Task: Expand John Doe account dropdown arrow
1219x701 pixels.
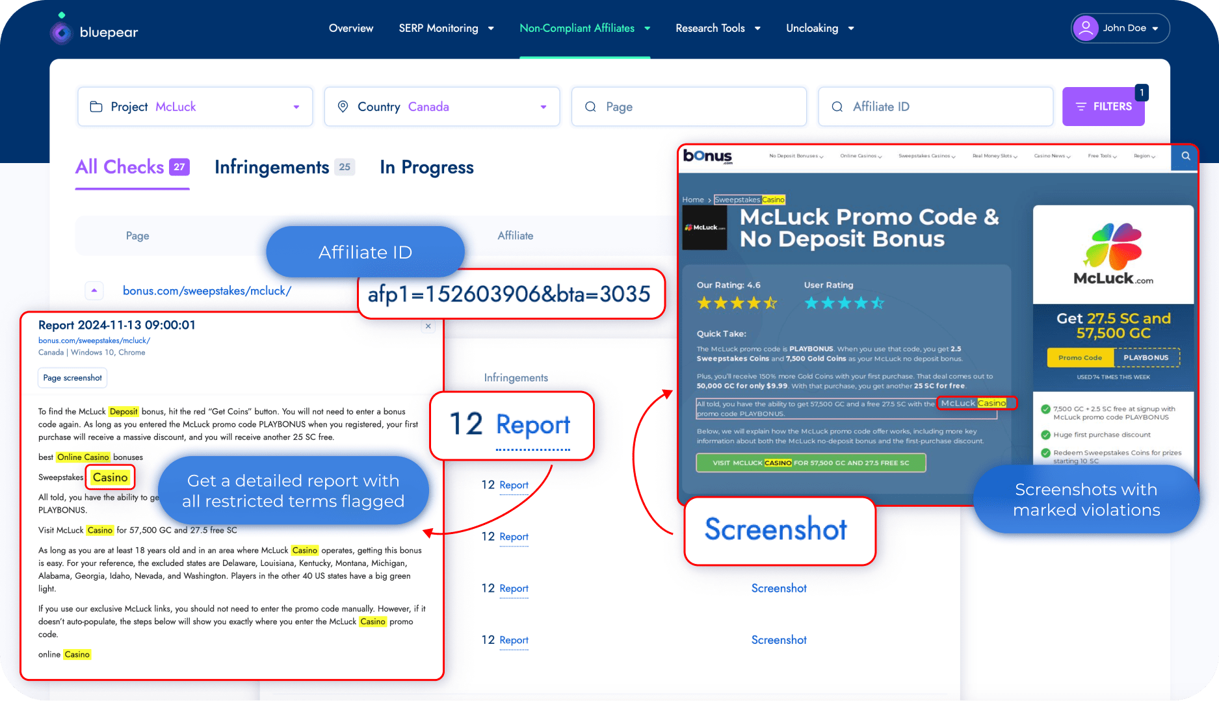Action: 1155,29
